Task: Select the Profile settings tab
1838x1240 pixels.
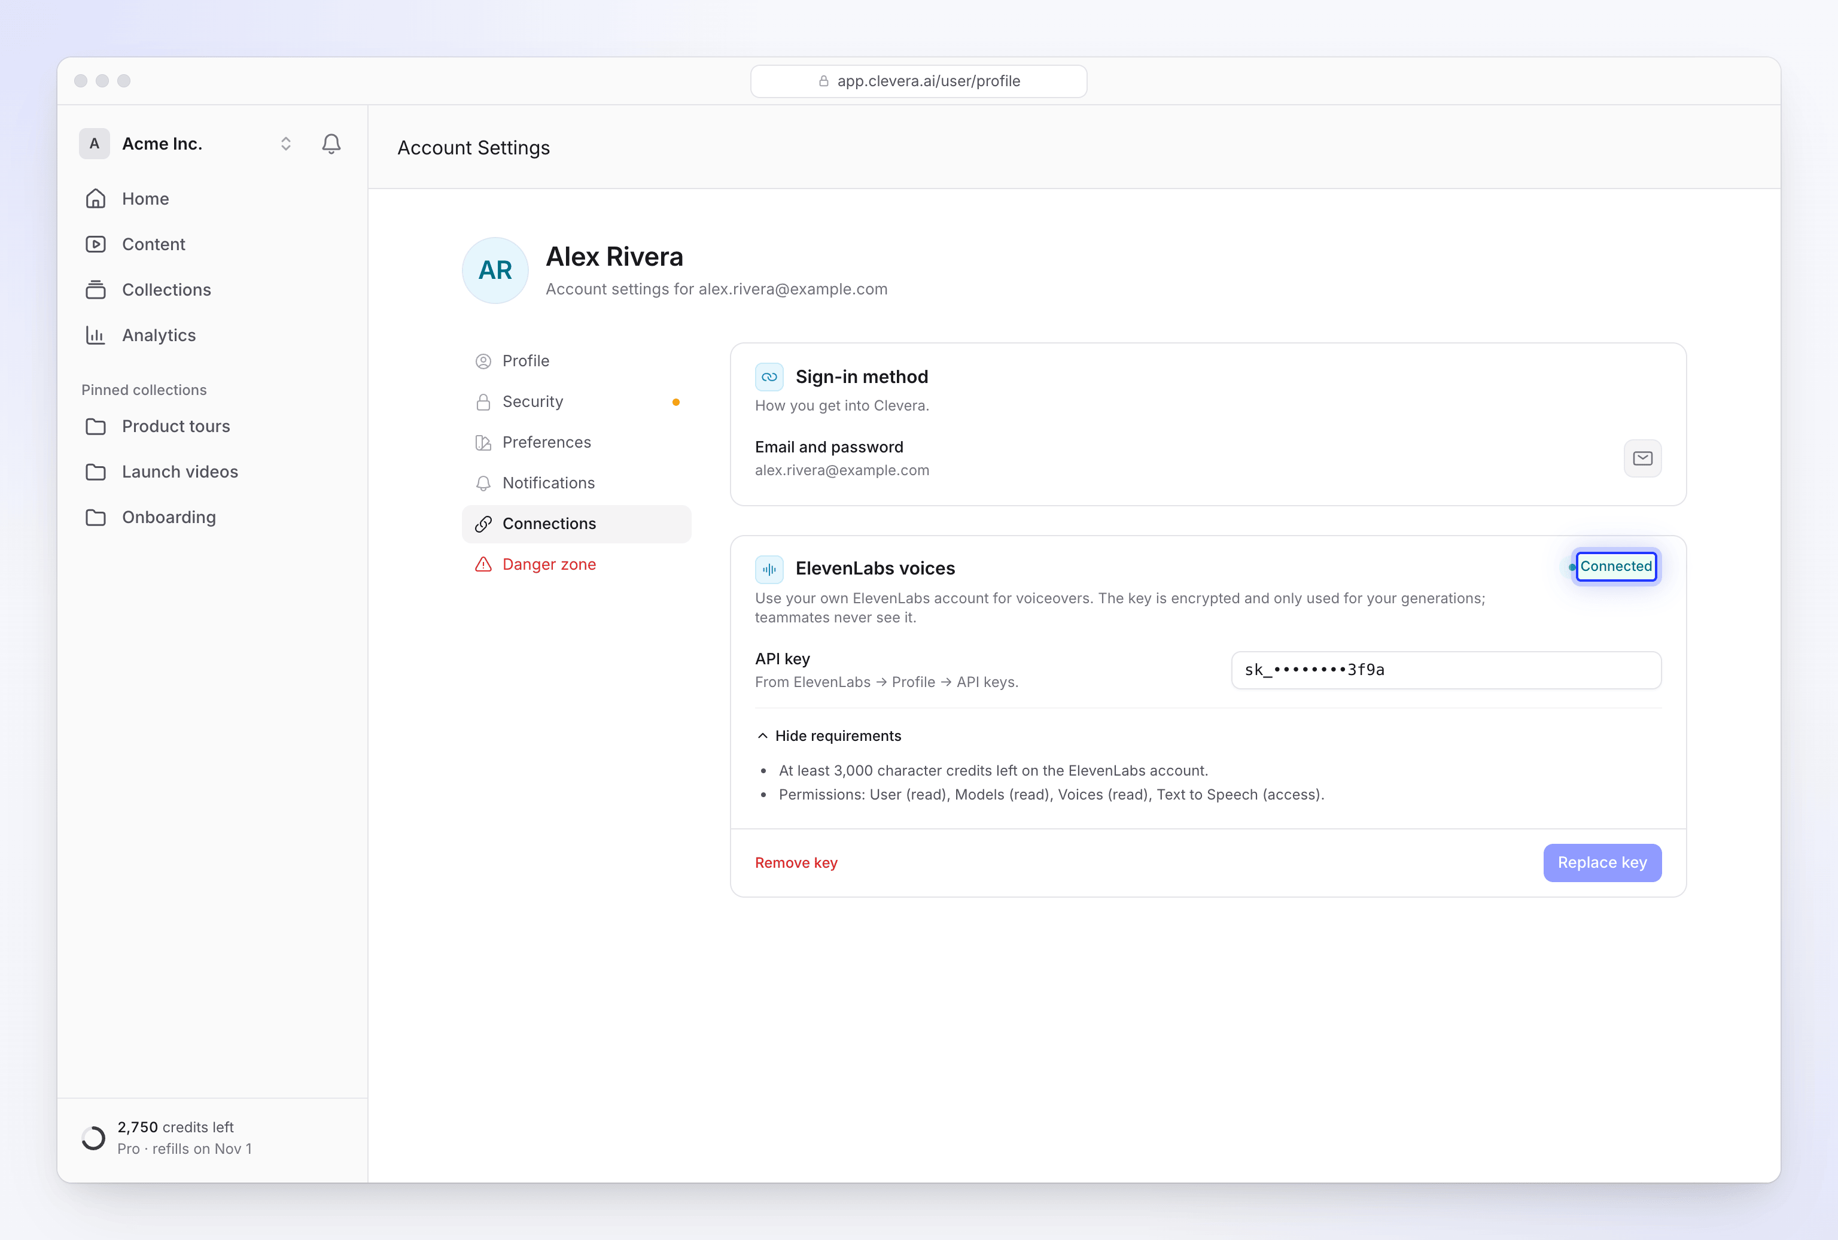Action: [576, 361]
